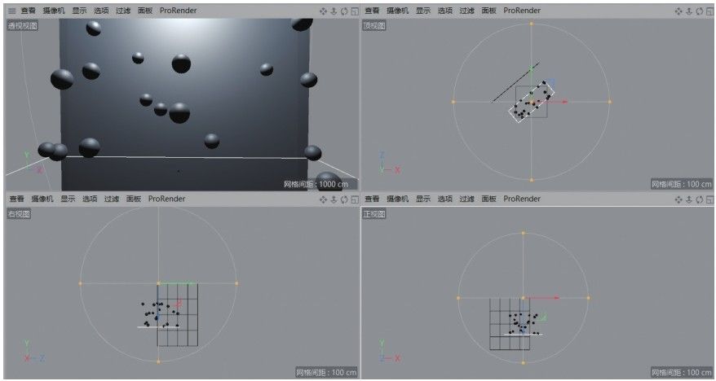Open 选项 menu in the right view
716x381 pixels.
90,199
